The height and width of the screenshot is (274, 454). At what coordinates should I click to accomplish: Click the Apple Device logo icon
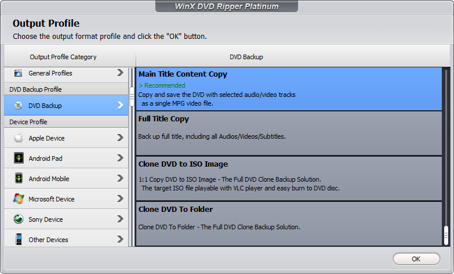point(19,138)
